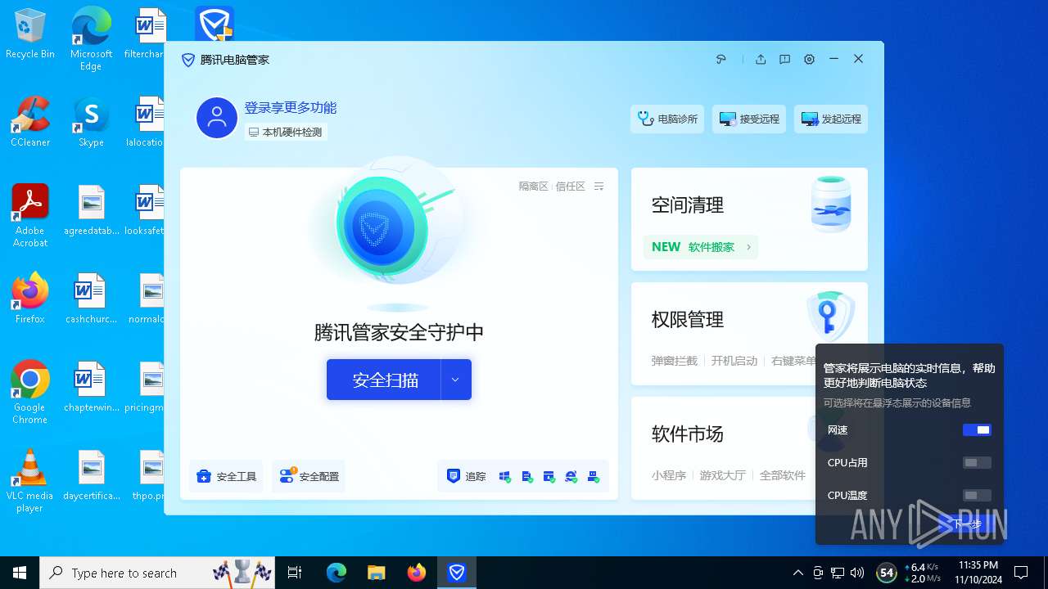Screen dimensions: 1048x589
Task: Click the taskbar search box
Action: point(158,573)
